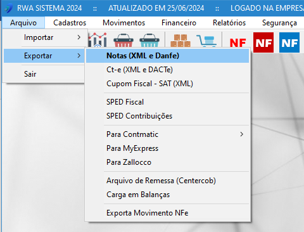Viewport: 304px width, 232px height.
Task: Open the Cadastros menu
Action: coord(70,23)
